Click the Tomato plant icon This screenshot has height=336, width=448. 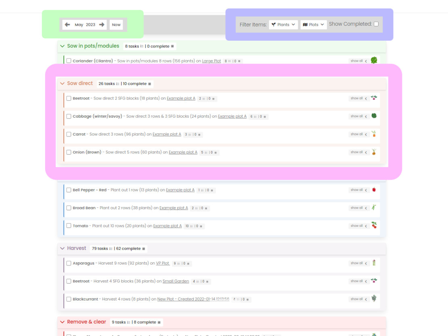point(373,226)
